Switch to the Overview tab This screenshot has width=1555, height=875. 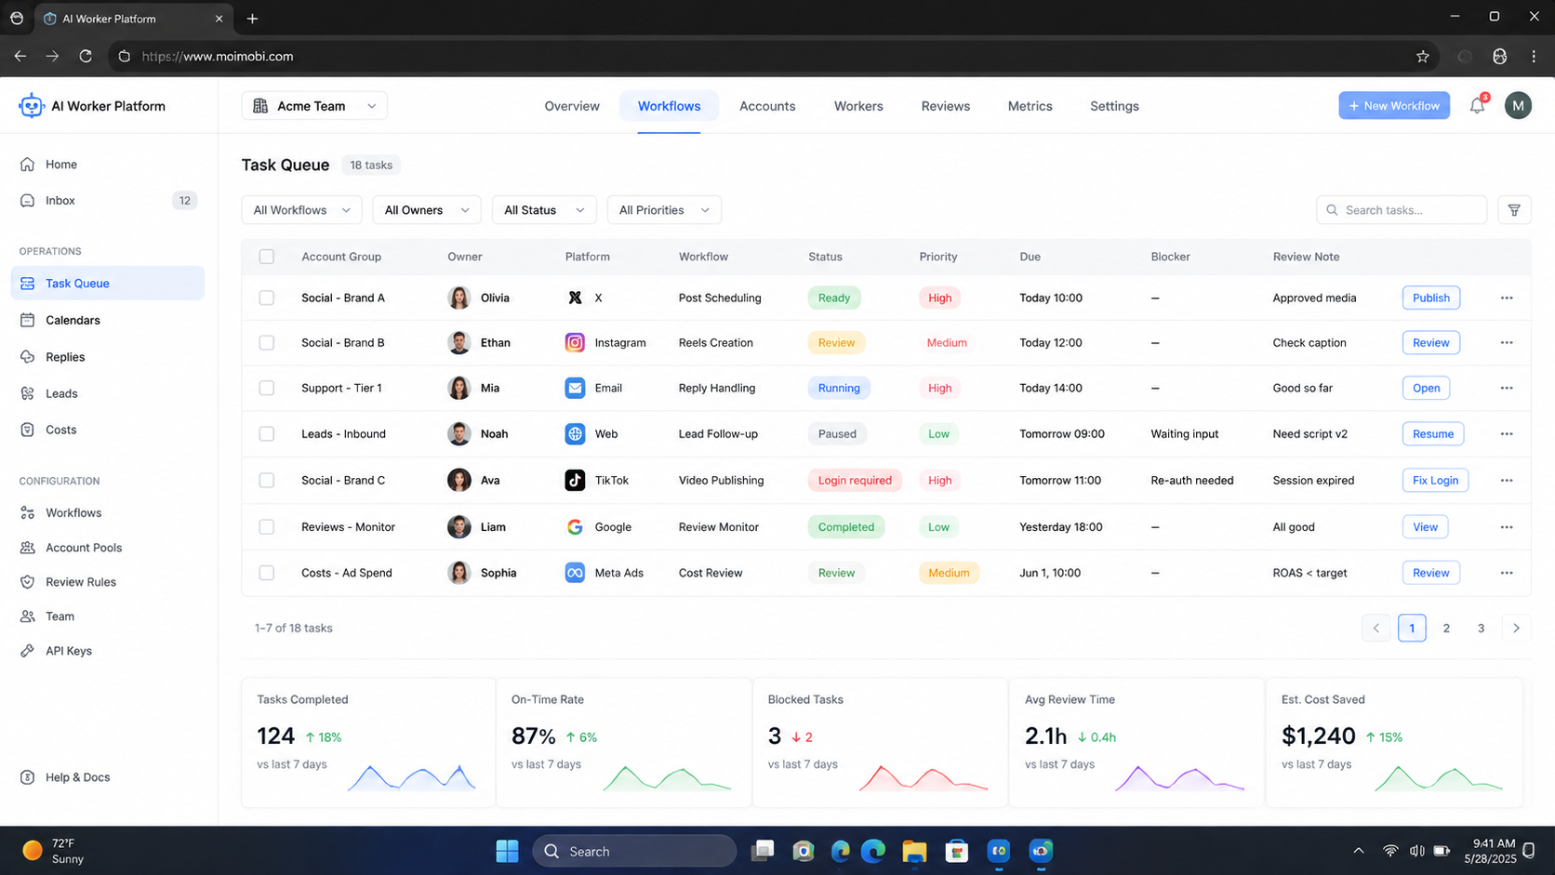click(x=572, y=106)
